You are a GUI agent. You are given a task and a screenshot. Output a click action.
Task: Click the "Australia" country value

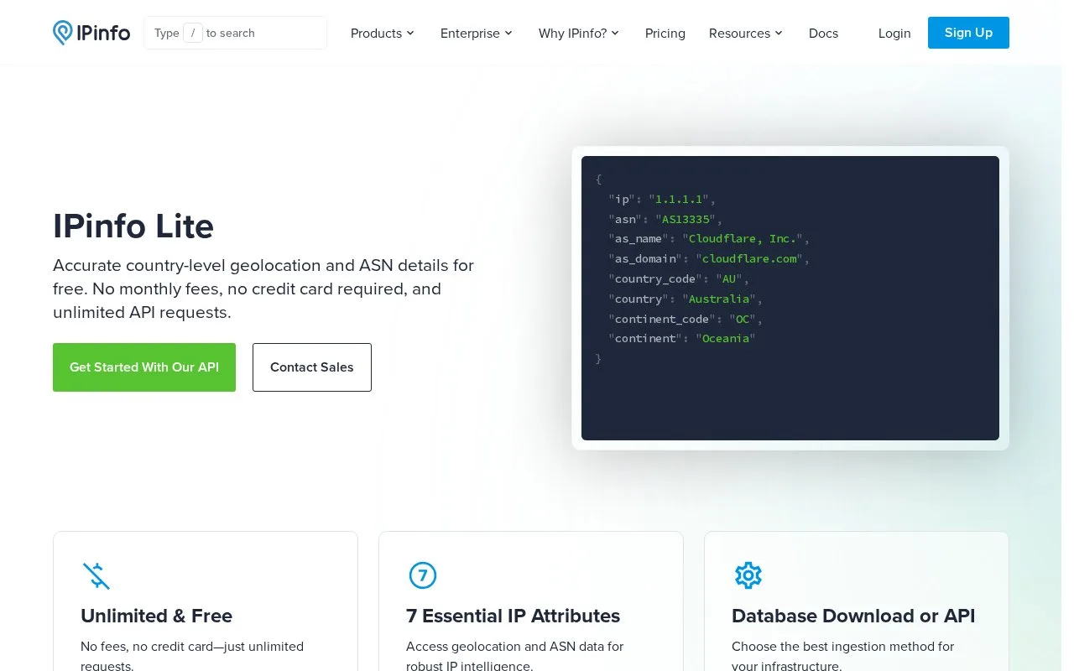[718, 299]
